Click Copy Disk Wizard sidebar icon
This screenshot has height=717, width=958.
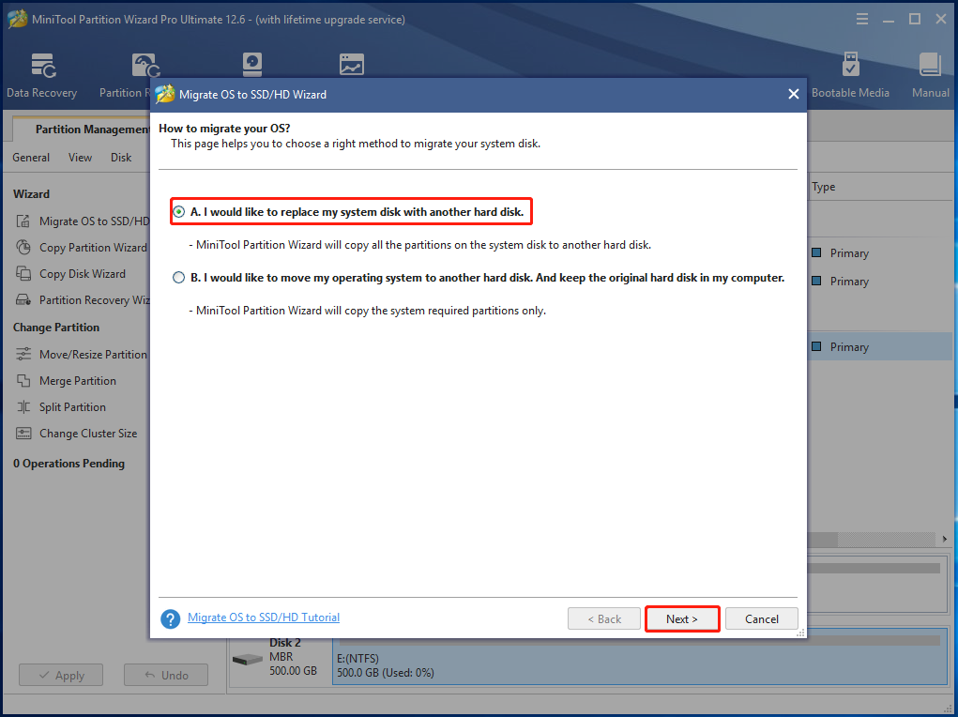(x=23, y=273)
